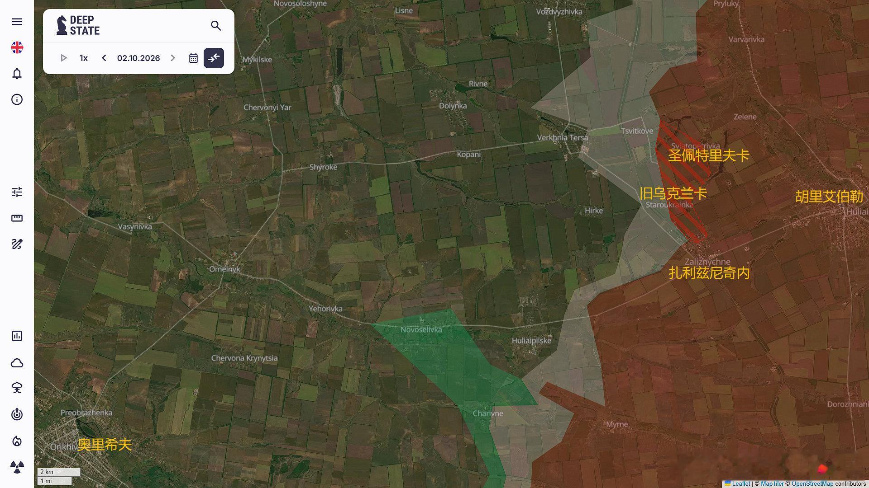Click the Vasynivka village label
The height and width of the screenshot is (488, 869).
135,226
